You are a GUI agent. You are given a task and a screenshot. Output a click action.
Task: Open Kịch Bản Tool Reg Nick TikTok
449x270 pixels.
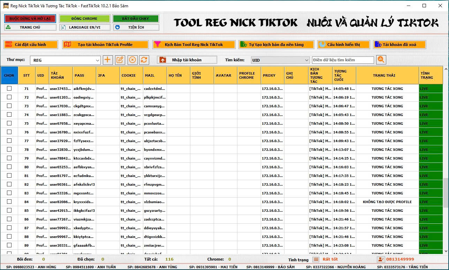click(194, 45)
